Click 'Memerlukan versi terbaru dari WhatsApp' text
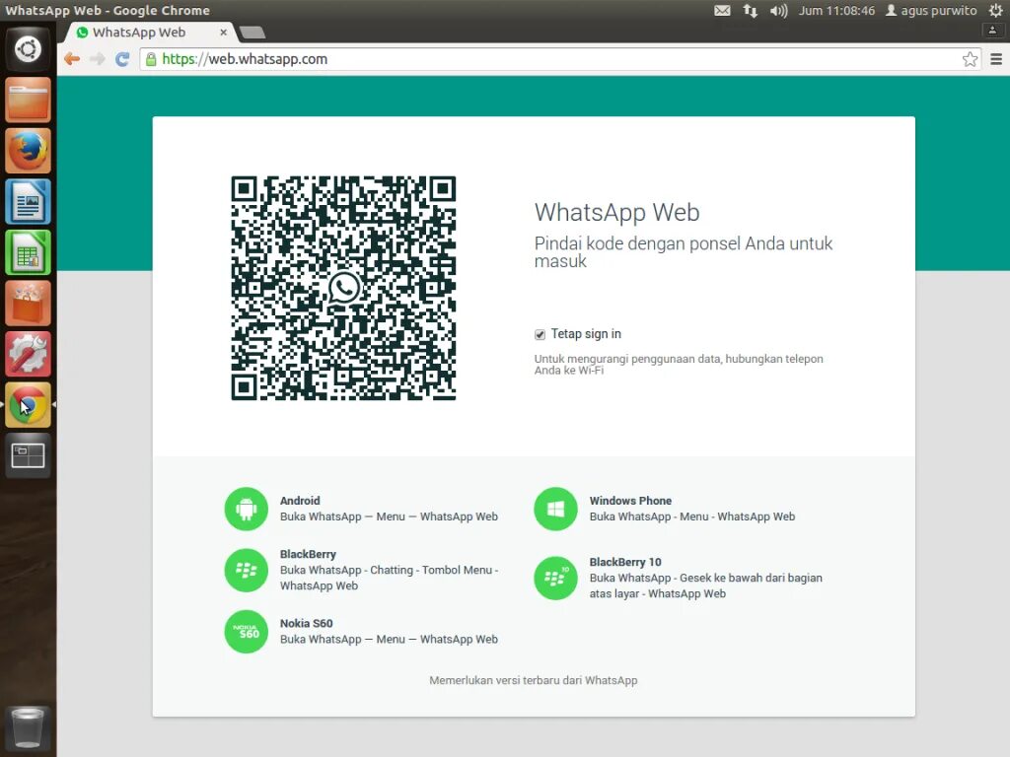 tap(534, 680)
